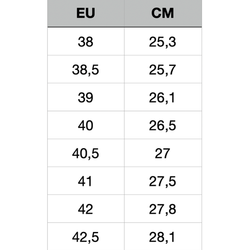
Task: Click the divider between 42,5 and 28,1 cells
Action: coord(124,237)
